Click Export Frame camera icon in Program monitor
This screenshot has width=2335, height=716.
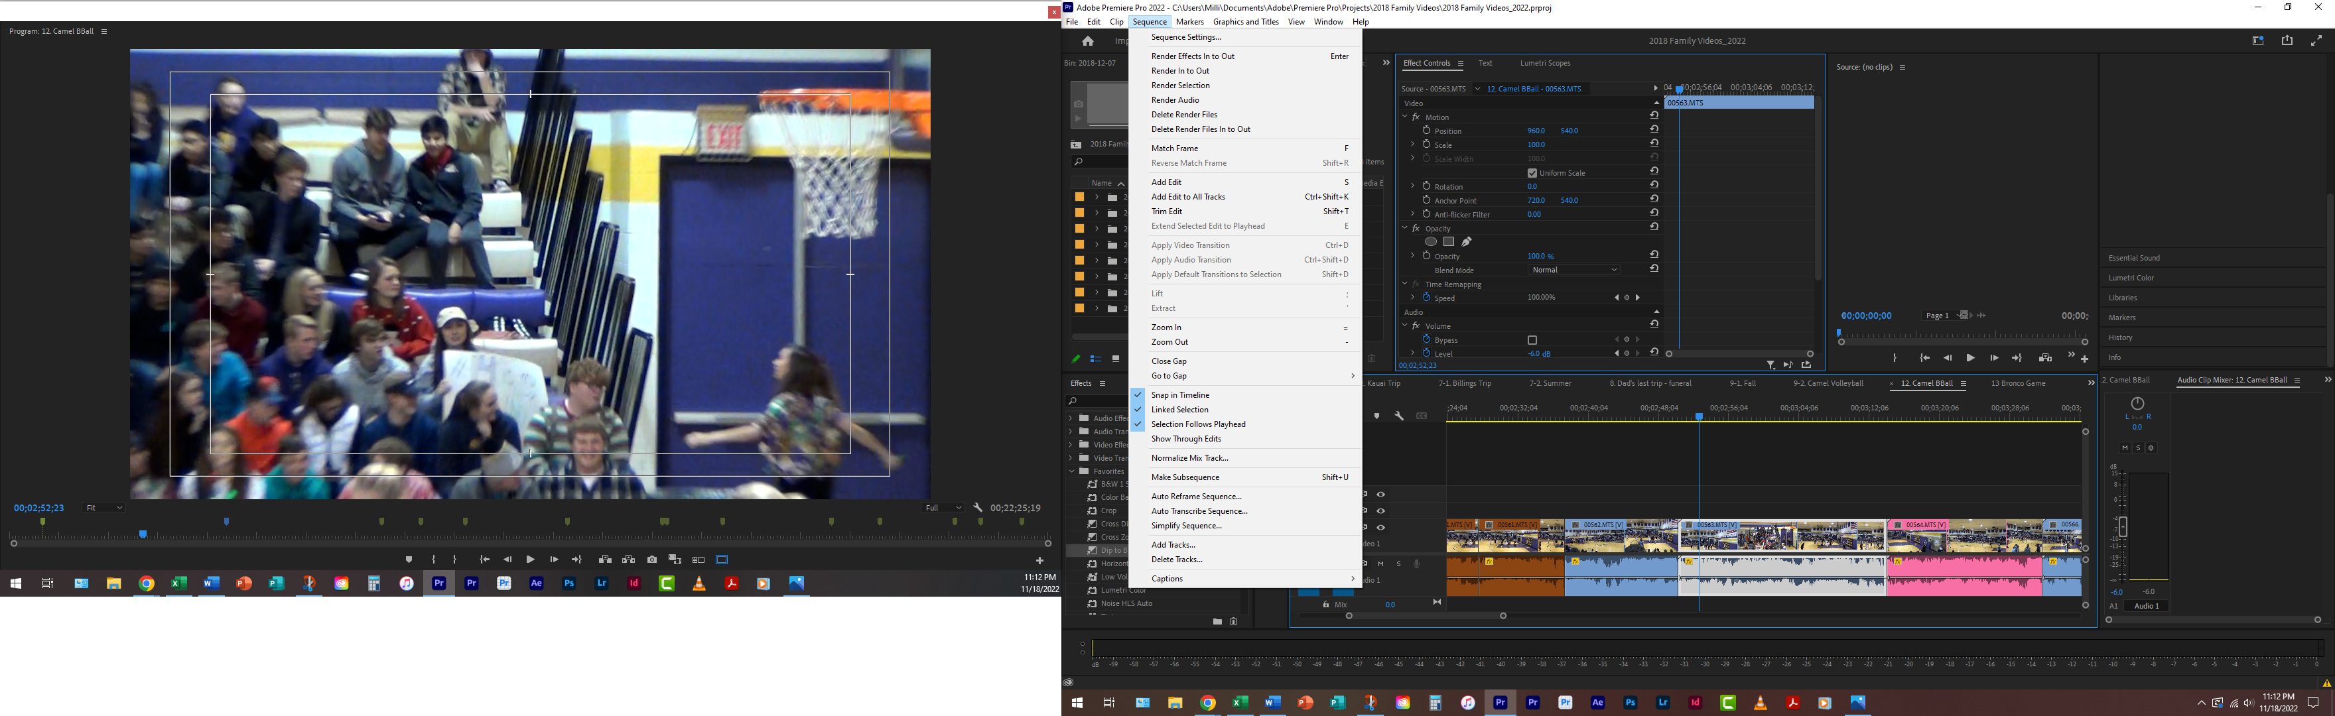click(651, 560)
